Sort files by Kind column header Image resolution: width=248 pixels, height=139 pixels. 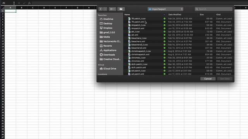[219, 15]
